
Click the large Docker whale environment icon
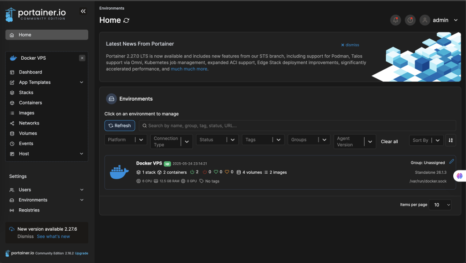[119, 172]
